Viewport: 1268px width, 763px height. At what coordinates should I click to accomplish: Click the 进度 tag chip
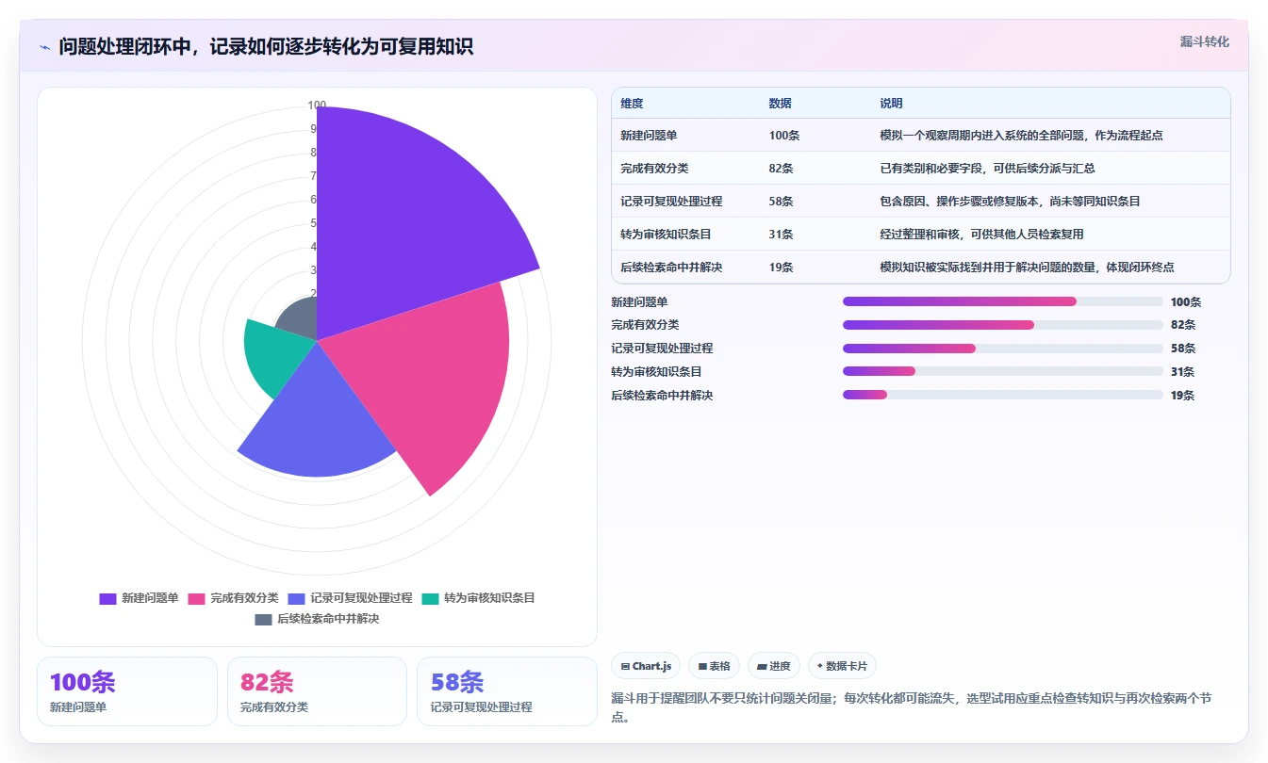(774, 666)
